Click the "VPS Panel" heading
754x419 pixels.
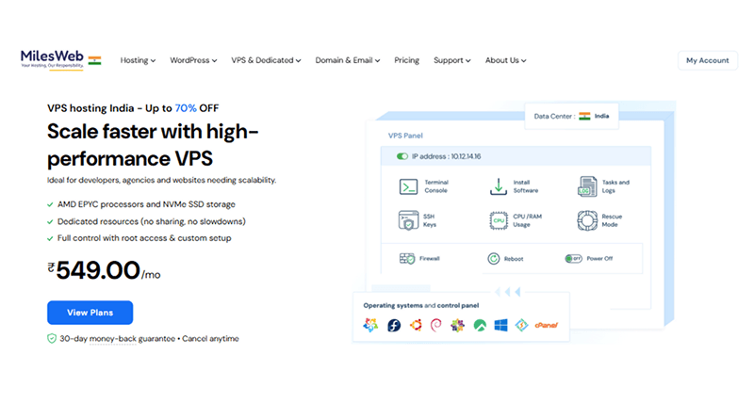(405, 136)
